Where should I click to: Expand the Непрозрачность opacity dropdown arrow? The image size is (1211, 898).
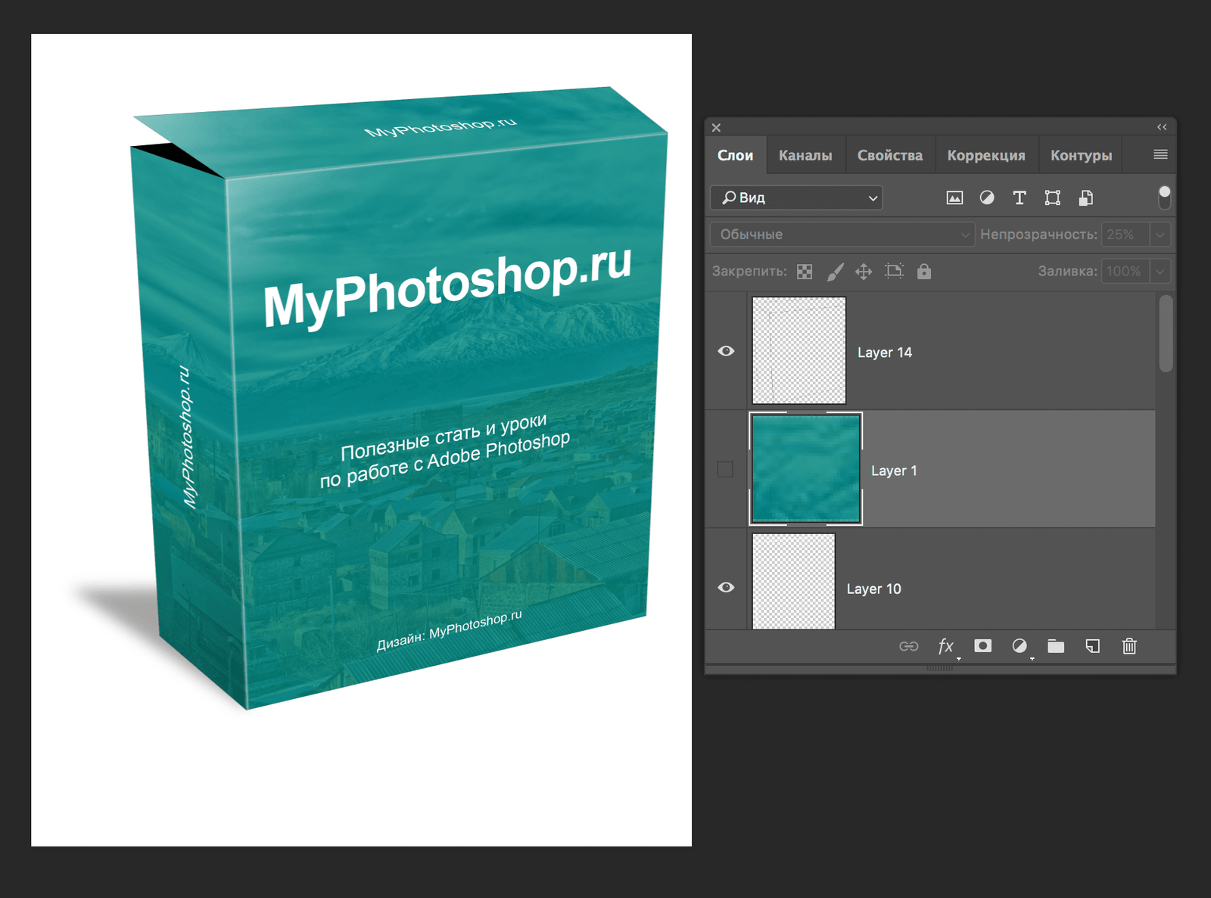tap(1160, 235)
